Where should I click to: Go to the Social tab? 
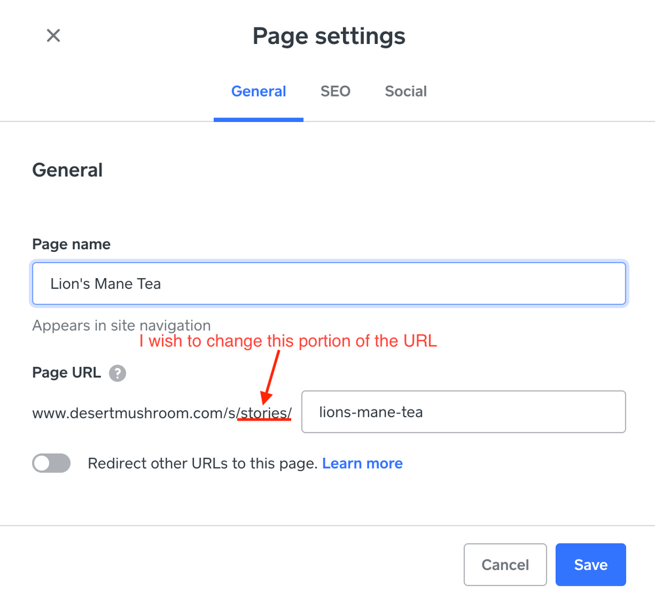pos(405,92)
